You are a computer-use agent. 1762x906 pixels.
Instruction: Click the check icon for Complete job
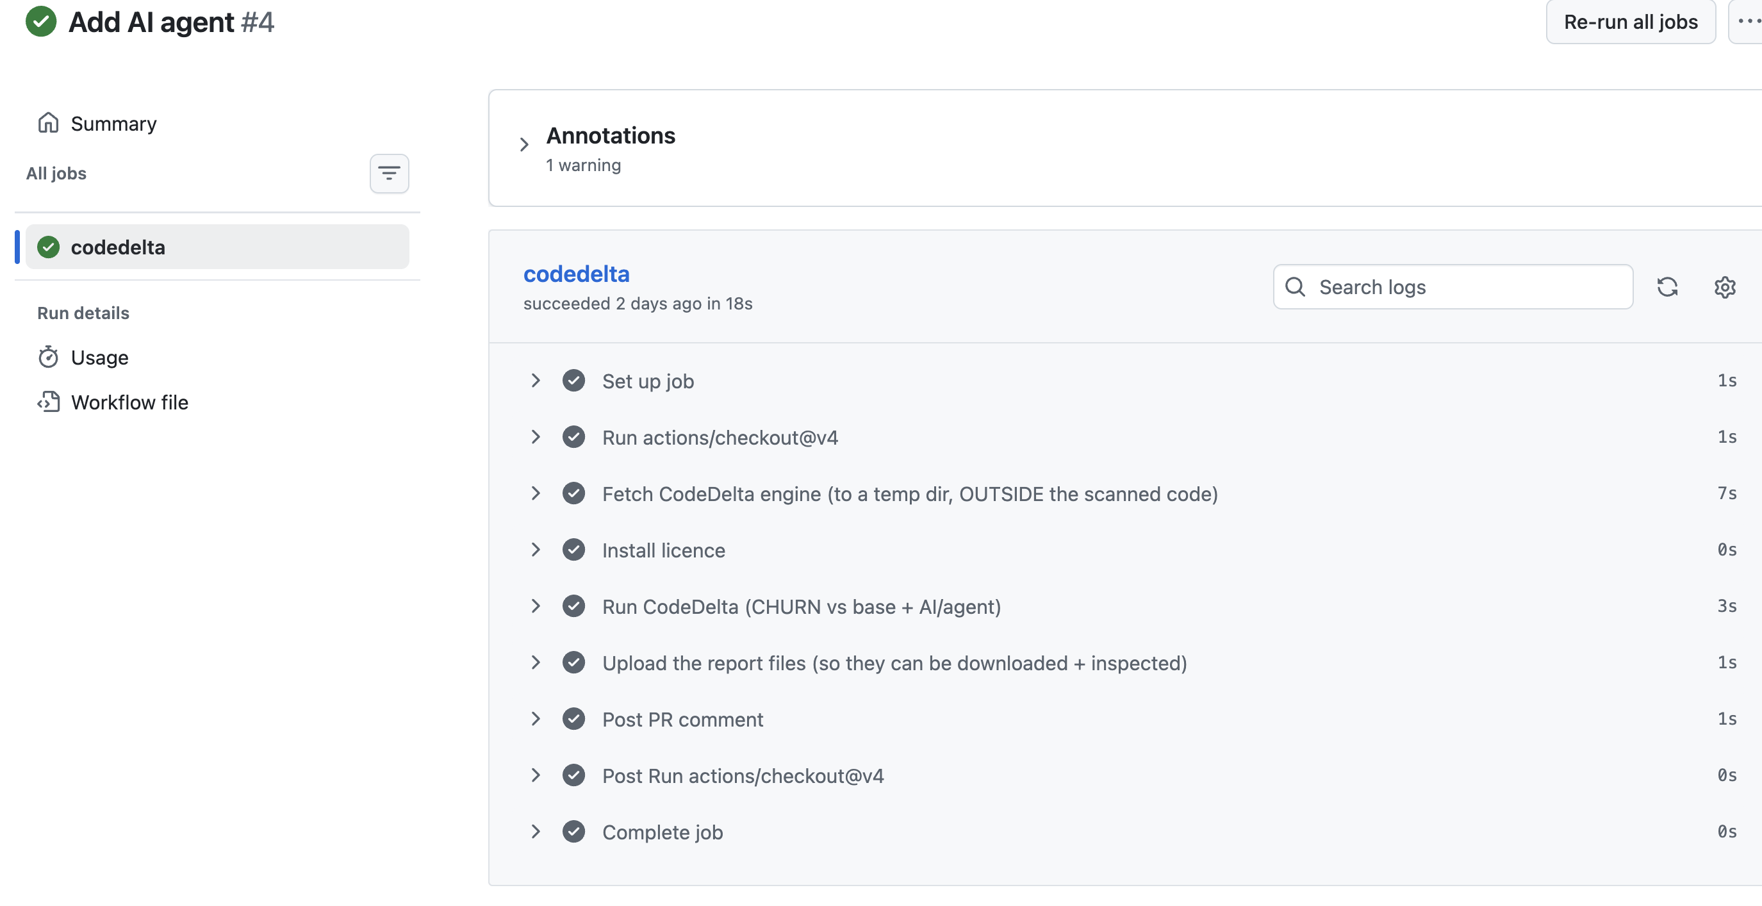tap(573, 832)
